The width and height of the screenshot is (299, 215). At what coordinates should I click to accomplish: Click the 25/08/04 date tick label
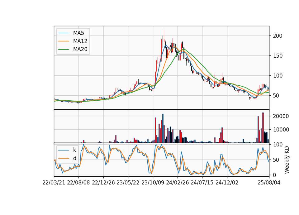[x=269, y=183]
